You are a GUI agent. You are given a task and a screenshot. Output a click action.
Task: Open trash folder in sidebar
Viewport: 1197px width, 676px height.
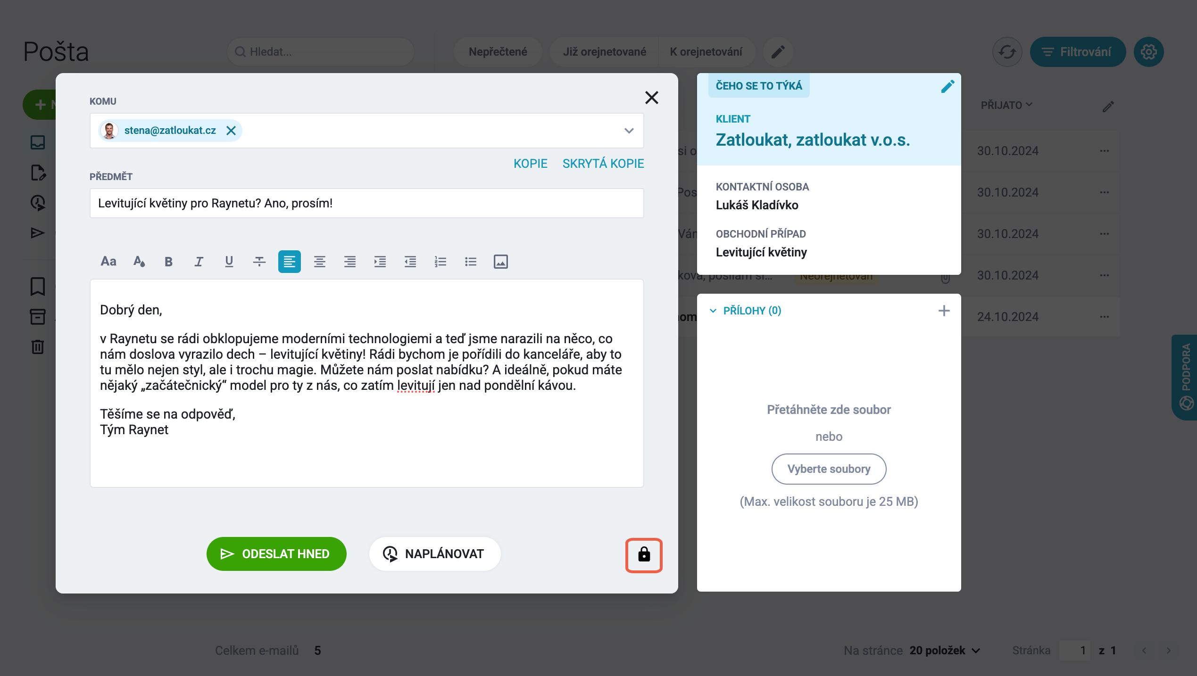pyautogui.click(x=38, y=346)
